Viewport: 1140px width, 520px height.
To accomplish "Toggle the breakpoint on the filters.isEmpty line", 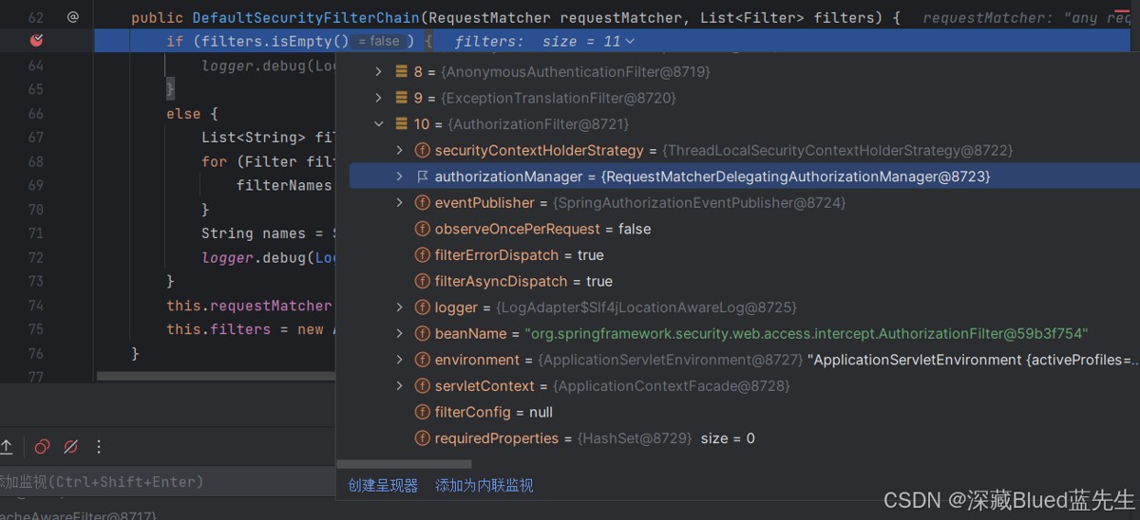I will coord(36,41).
